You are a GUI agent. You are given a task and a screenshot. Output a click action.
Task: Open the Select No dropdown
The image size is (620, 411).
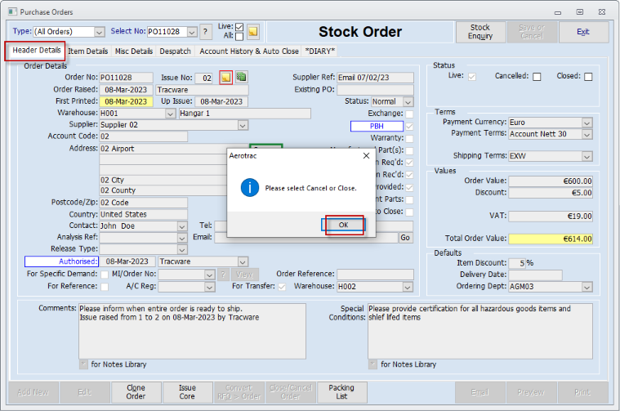[192, 32]
